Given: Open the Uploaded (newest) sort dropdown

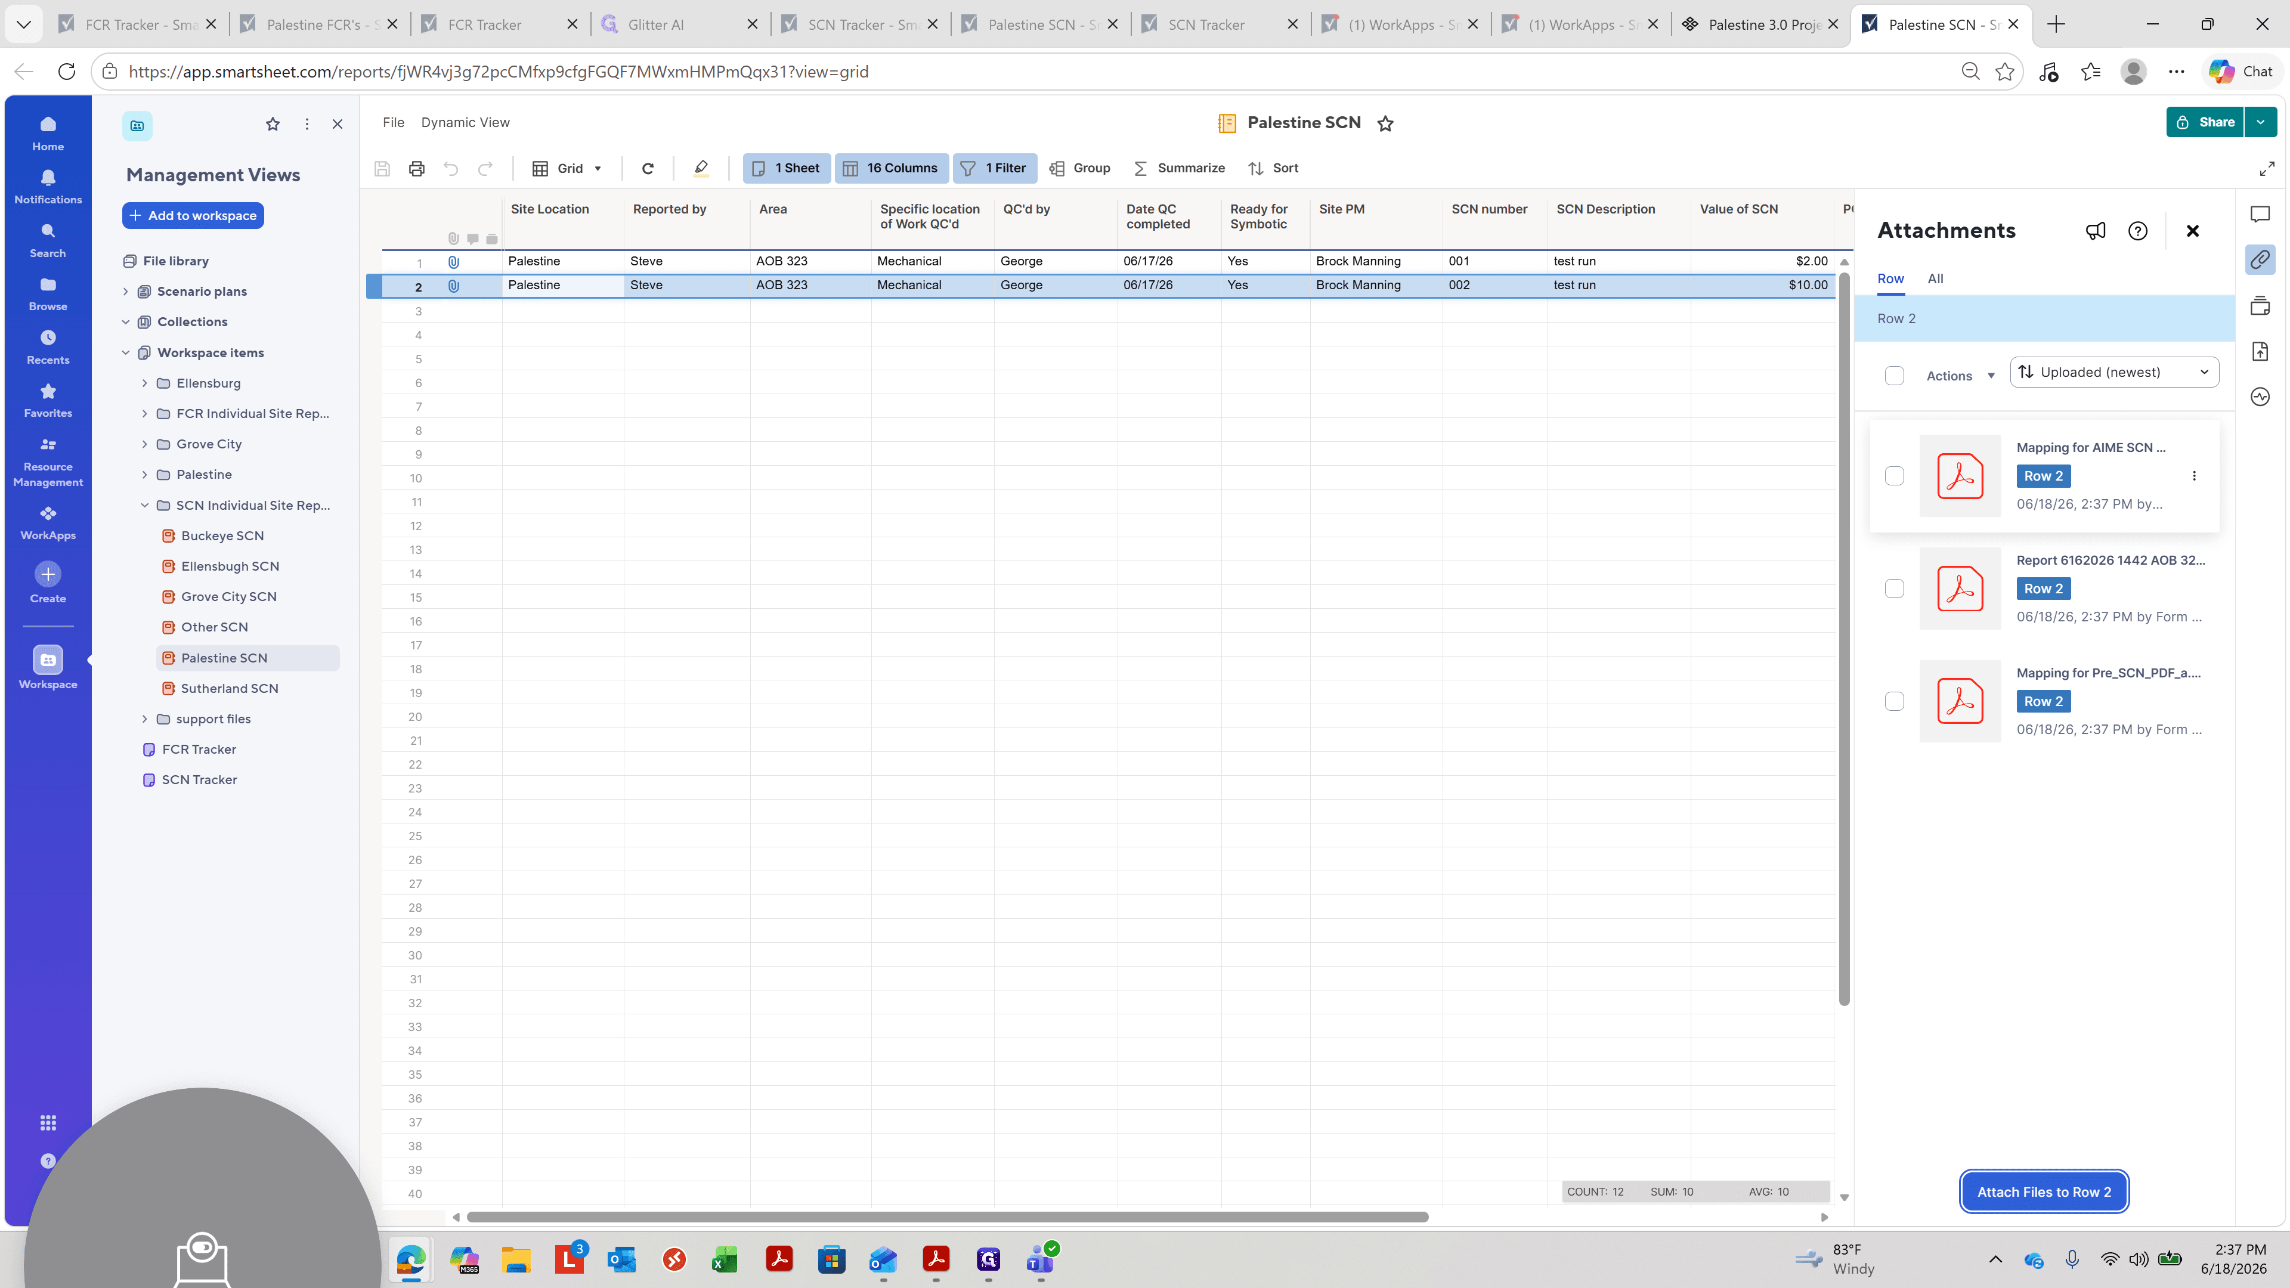Looking at the screenshot, I should point(2114,373).
